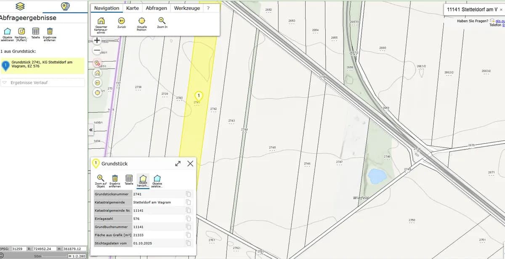Collapse the side panel with double-arrow

click(91, 130)
